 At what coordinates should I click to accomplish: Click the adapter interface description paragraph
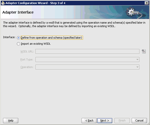click(74, 24)
